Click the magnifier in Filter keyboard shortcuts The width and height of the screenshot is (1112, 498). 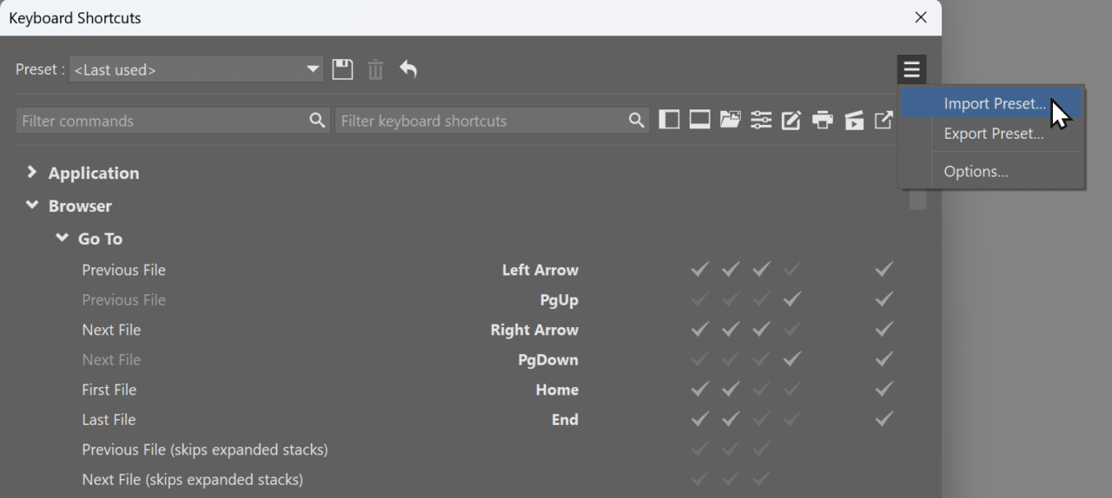(x=637, y=121)
